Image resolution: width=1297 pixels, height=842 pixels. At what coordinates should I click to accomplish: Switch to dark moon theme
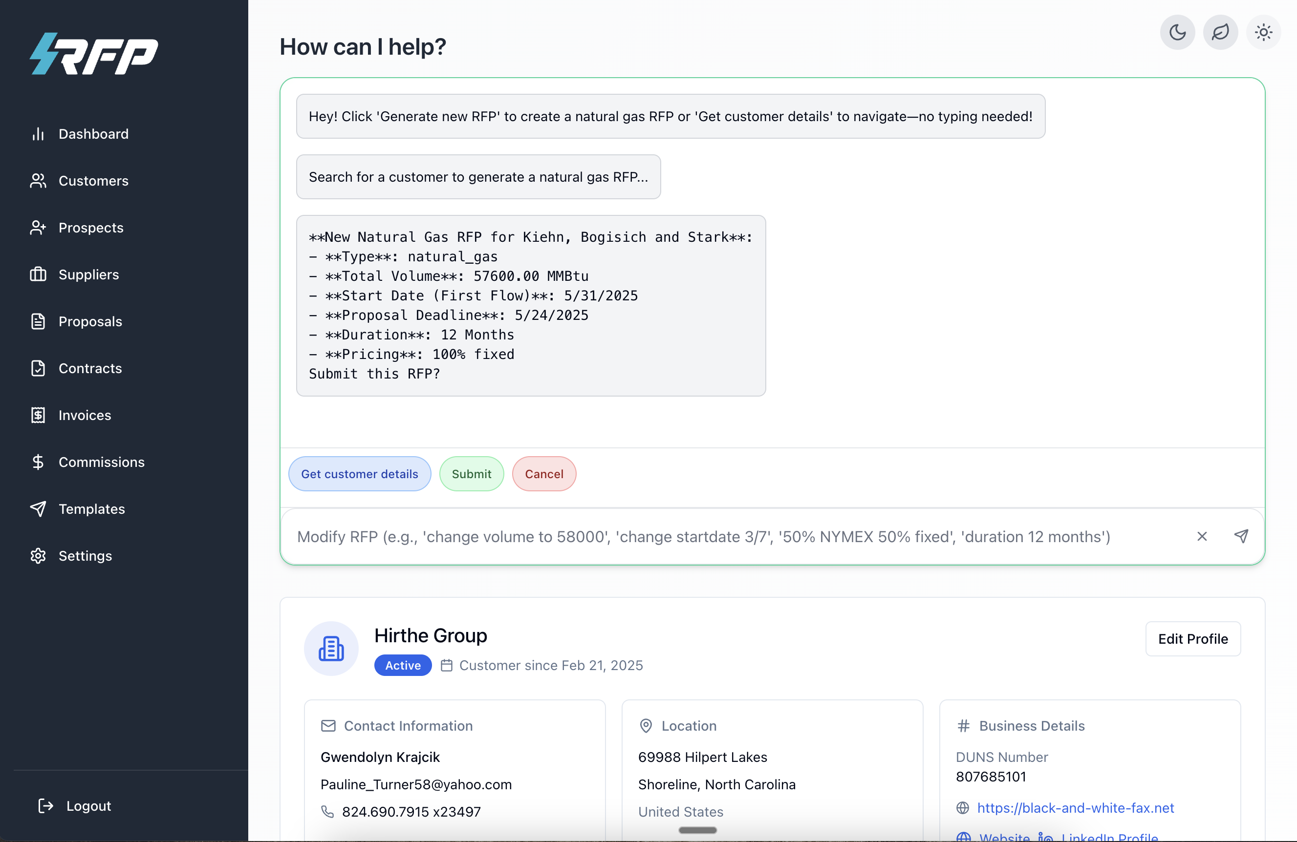point(1177,32)
